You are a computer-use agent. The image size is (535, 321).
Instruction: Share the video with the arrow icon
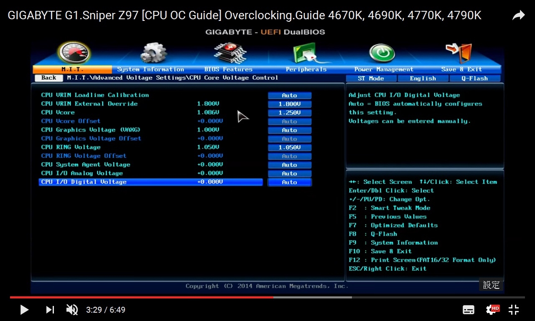[519, 16]
